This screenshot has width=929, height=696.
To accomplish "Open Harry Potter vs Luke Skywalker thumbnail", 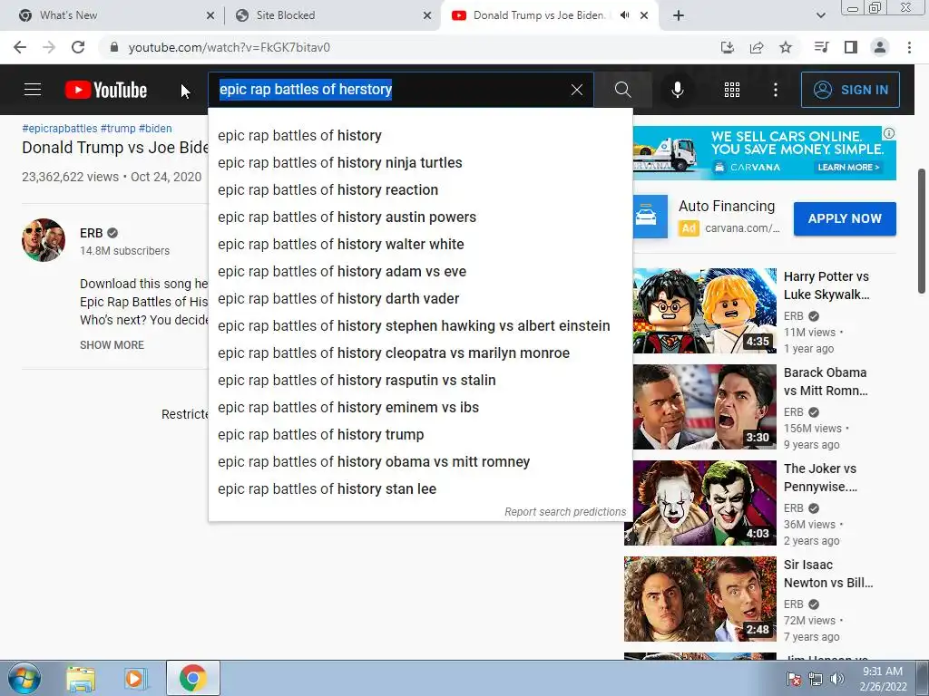I will point(704,311).
